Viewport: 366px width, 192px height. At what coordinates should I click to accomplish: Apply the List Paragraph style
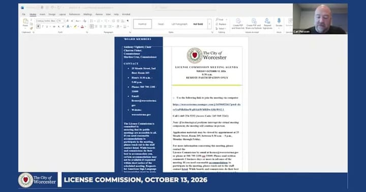coord(179,24)
